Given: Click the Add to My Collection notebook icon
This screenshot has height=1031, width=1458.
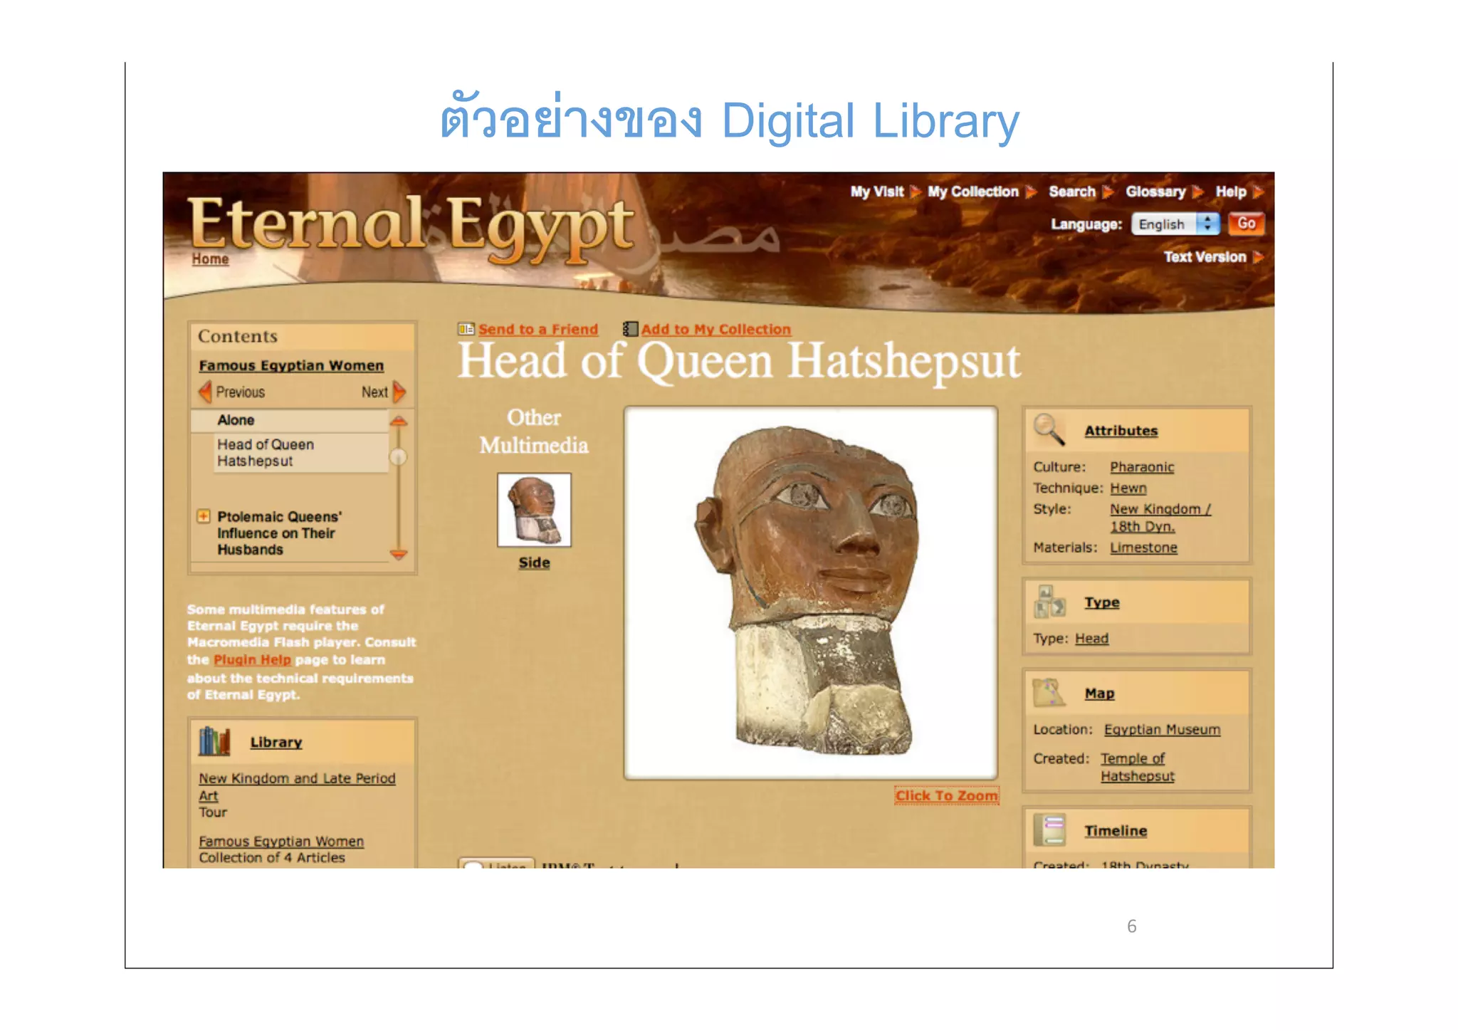Looking at the screenshot, I should (630, 329).
